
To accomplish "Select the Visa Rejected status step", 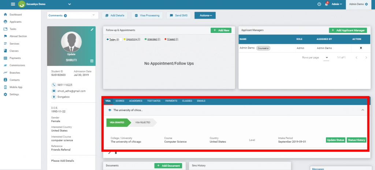I will 143,122.
